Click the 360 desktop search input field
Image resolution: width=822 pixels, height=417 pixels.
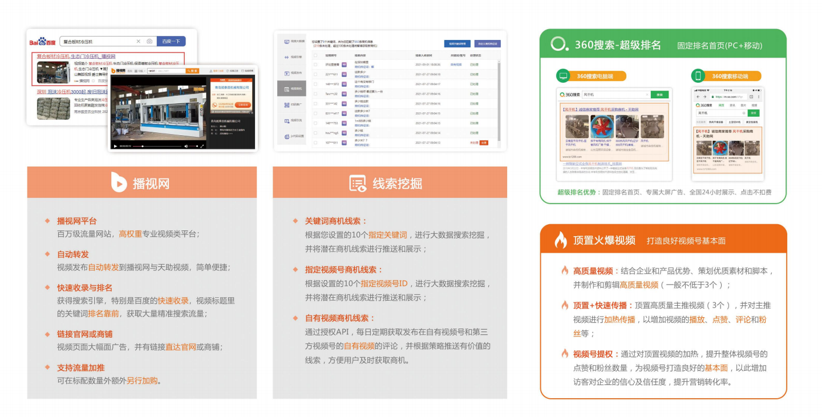[616, 95]
